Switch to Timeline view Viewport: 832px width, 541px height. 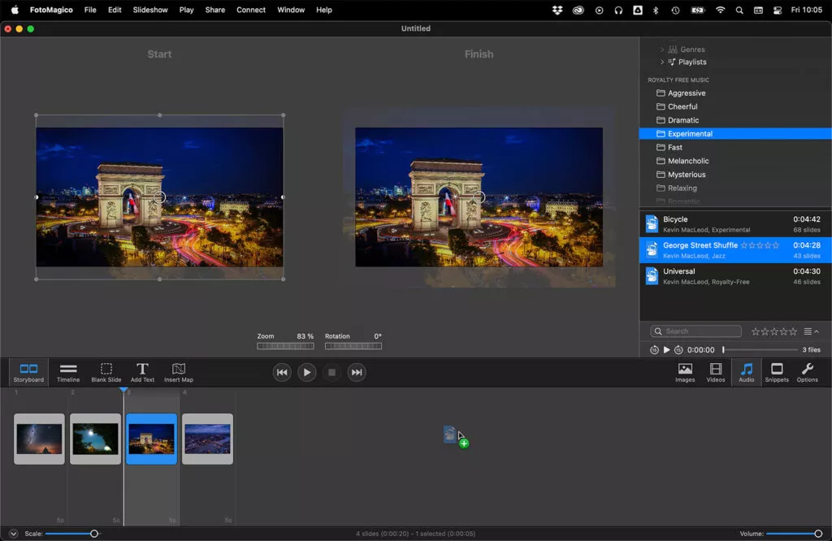coord(68,372)
